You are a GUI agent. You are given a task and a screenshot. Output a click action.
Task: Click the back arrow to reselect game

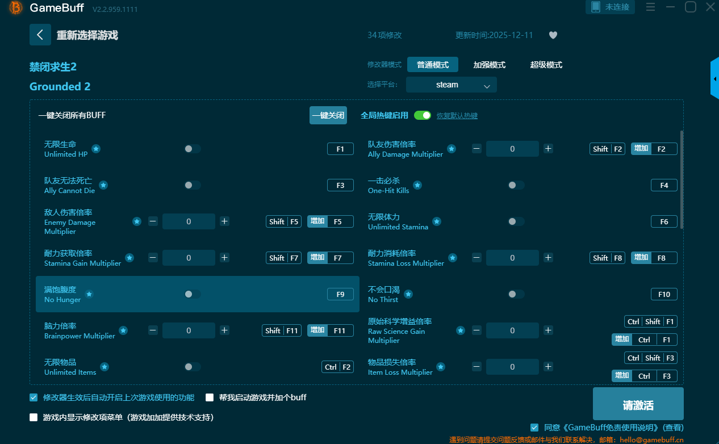40,35
